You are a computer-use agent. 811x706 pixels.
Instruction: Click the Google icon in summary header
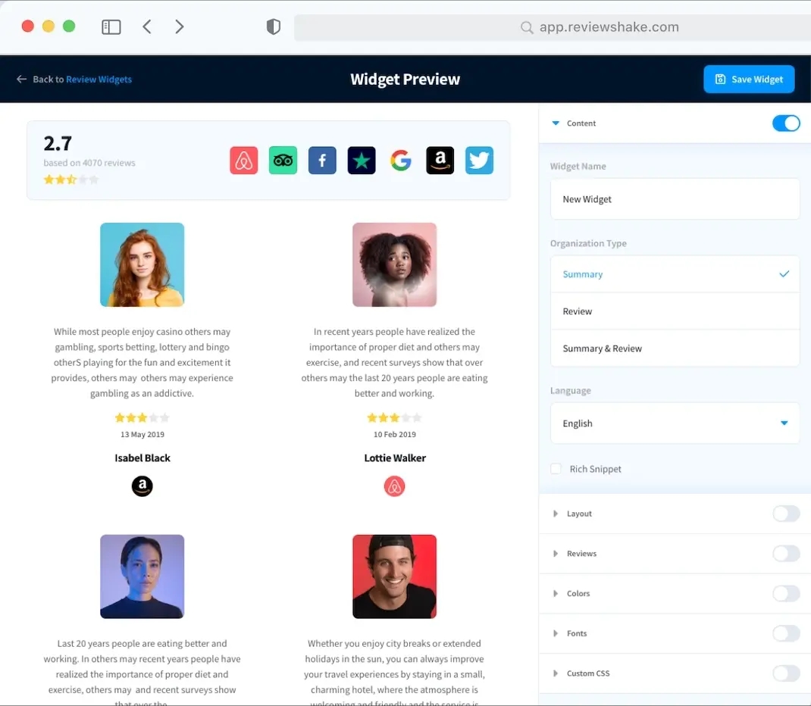(401, 161)
